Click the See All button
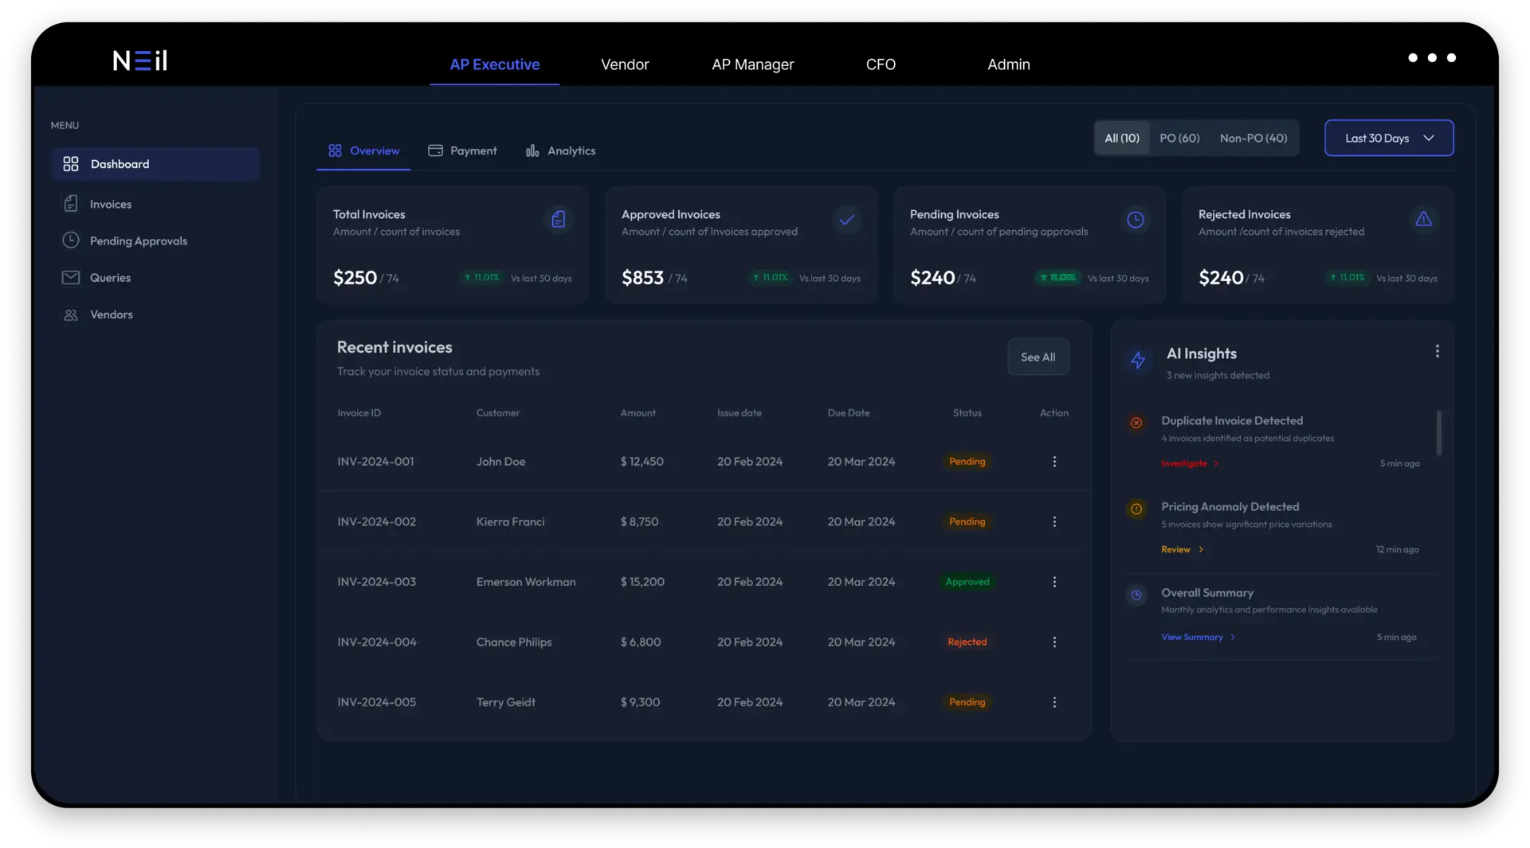 (x=1038, y=357)
